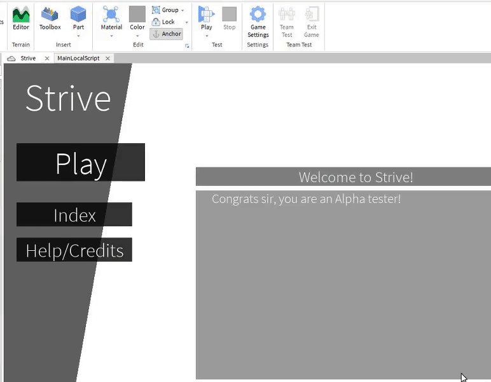
Task: Click the cloud icon on Strive tab
Action: coord(11,59)
